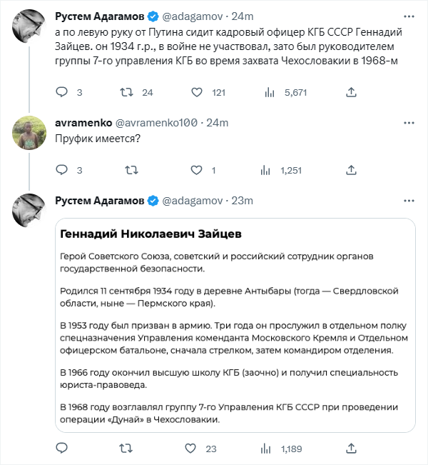The width and height of the screenshot is (428, 465).
Task: View avramenko's tweet stats showing 1,251
Action: (270, 170)
